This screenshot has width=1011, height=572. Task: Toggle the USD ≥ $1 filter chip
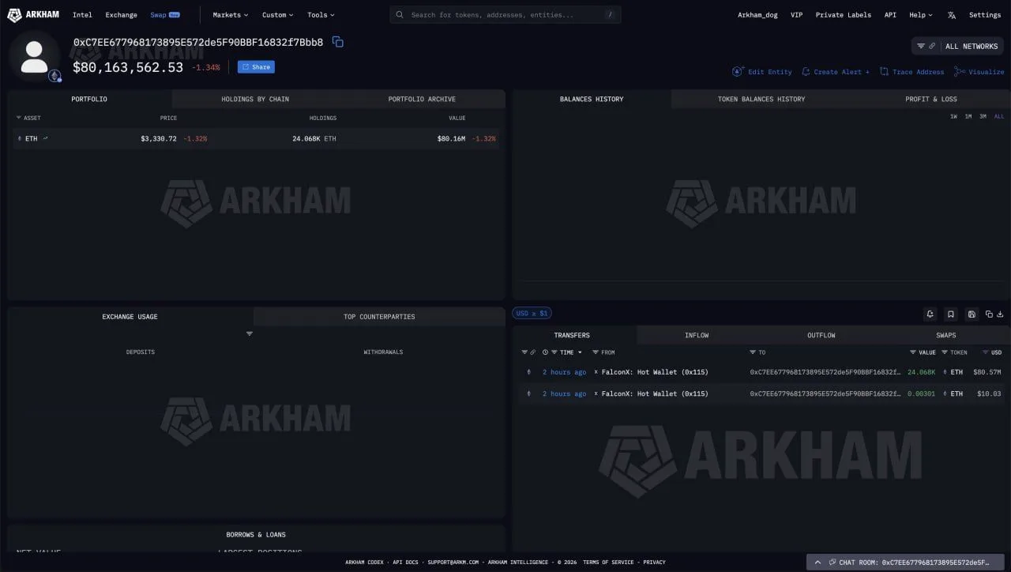coord(532,314)
